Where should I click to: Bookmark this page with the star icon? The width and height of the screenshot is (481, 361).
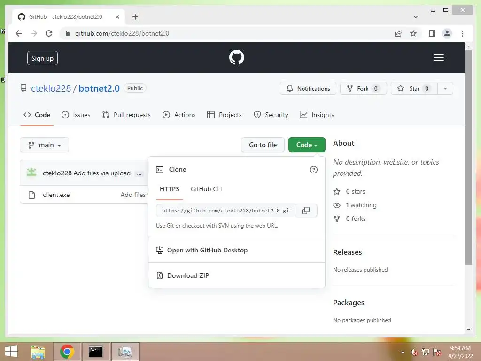pos(413,33)
